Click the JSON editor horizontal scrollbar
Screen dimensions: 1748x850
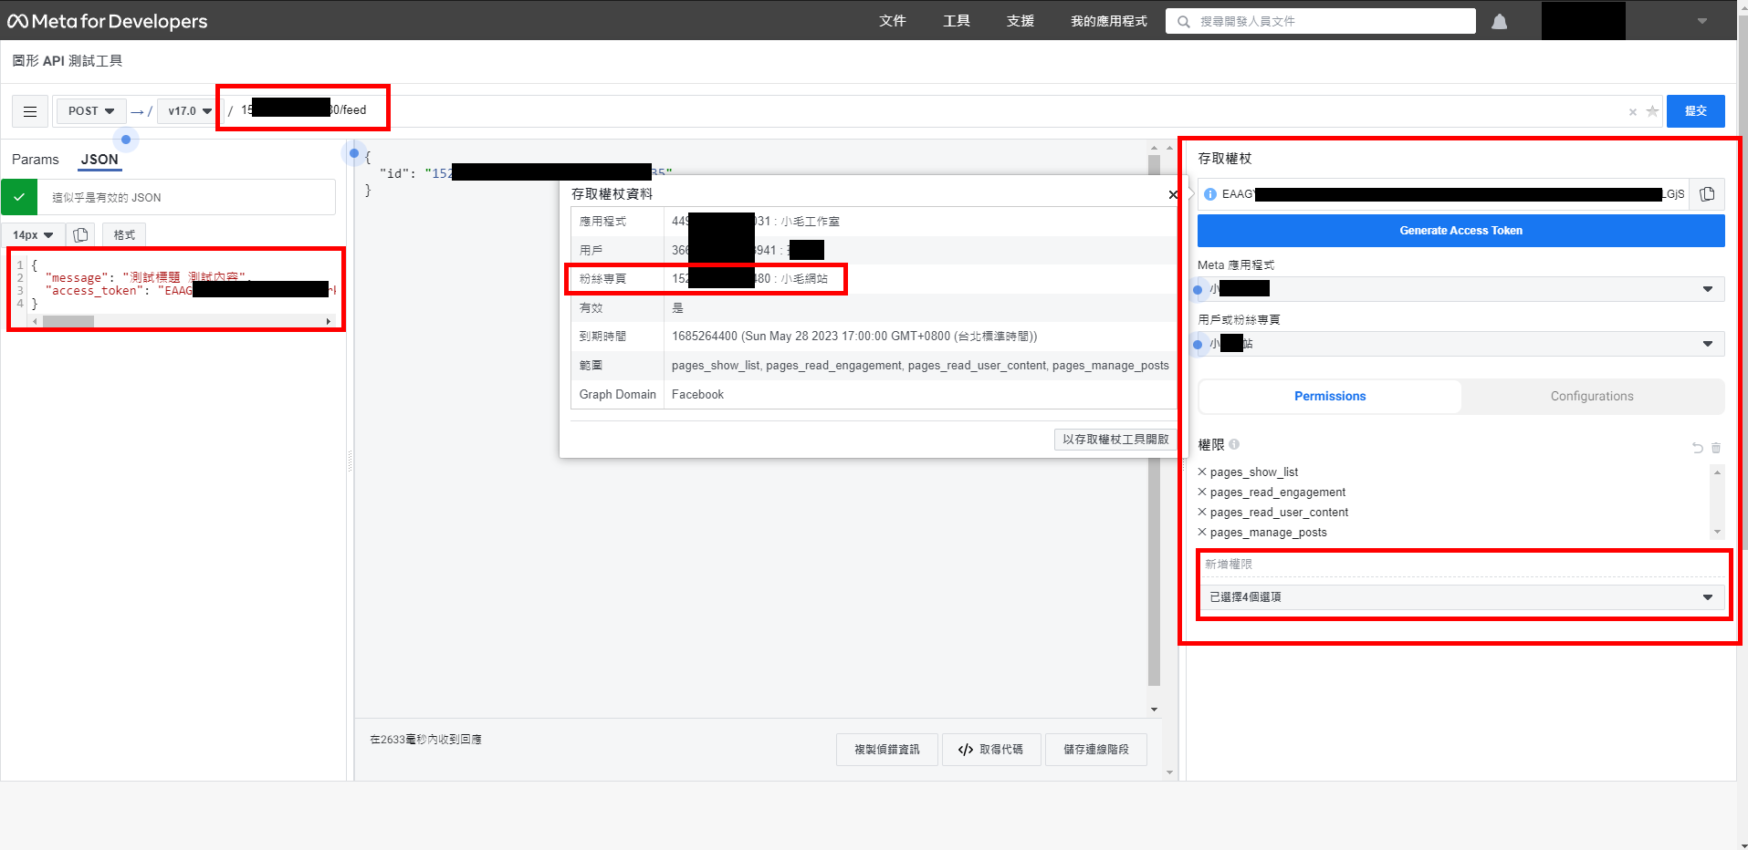click(x=181, y=321)
